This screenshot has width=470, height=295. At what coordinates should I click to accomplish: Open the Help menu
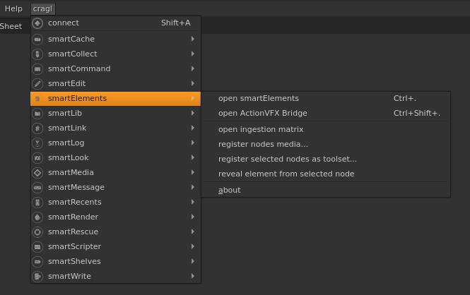point(13,8)
